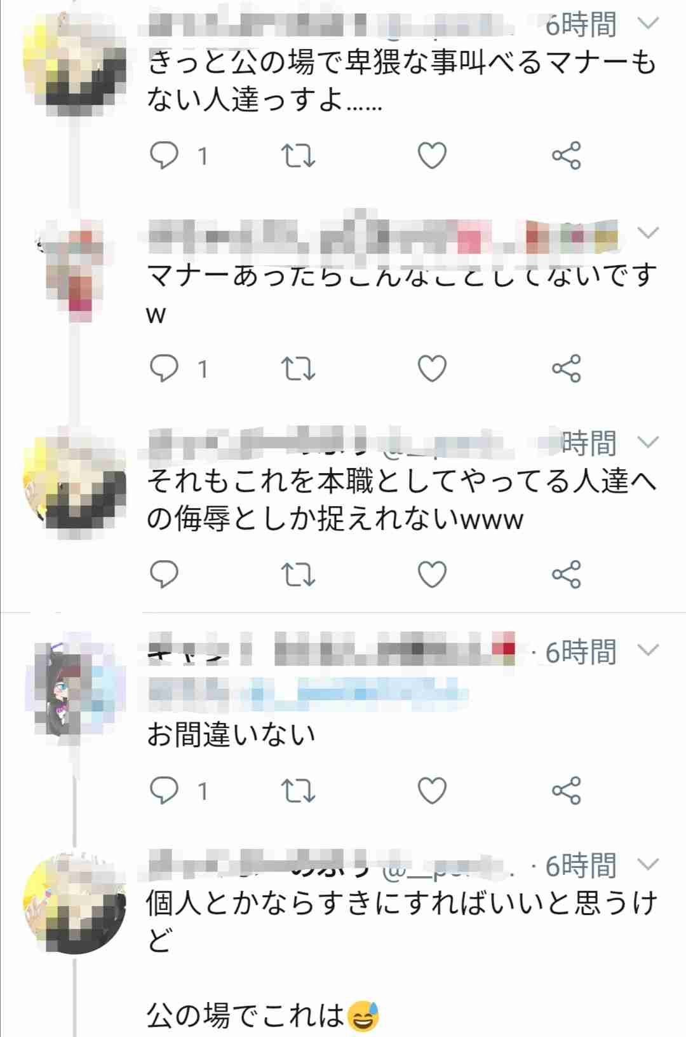Open the chevron menu on the first tweet
Screen dimensions: 686x1037
[648, 24]
